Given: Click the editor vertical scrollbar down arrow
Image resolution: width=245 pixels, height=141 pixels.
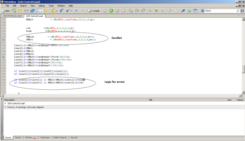Looking at the screenshot, I should coord(243,92).
